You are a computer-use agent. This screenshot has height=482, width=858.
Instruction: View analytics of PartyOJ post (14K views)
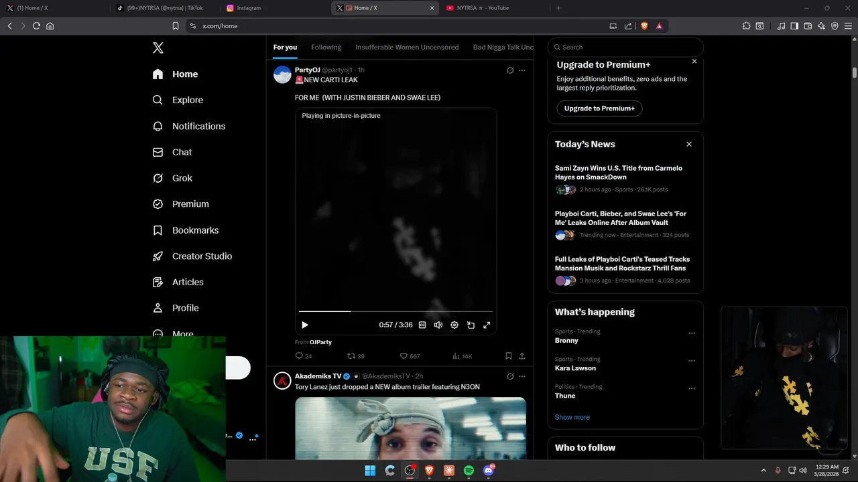[462, 356]
